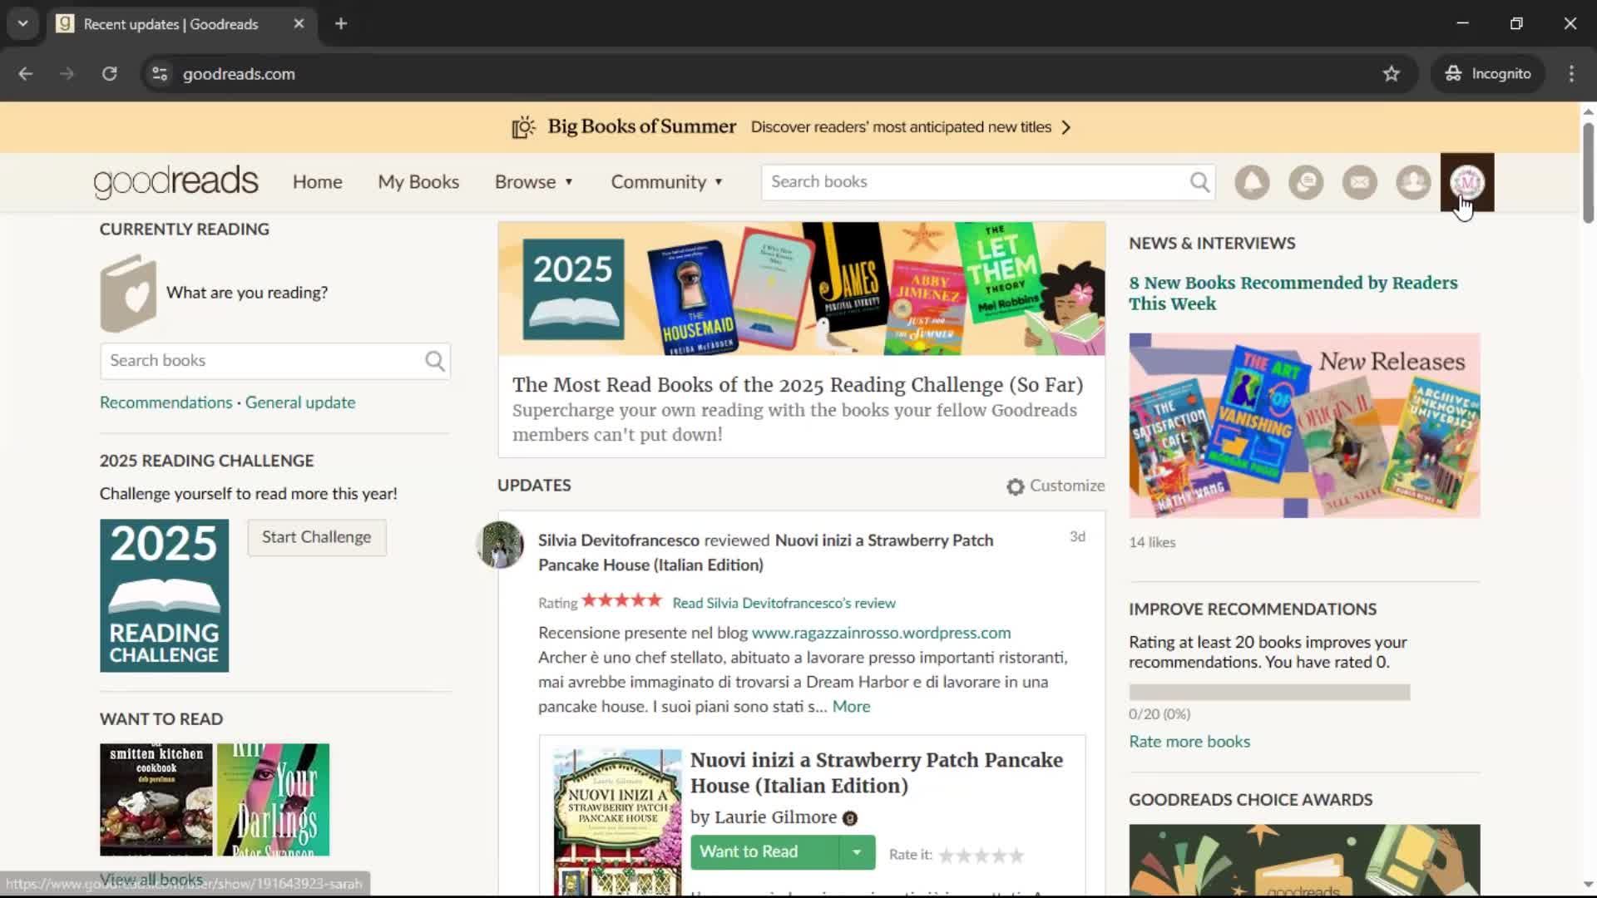Viewport: 1597px width, 898px height.
Task: Go to Home in navigation
Action: pyautogui.click(x=317, y=182)
